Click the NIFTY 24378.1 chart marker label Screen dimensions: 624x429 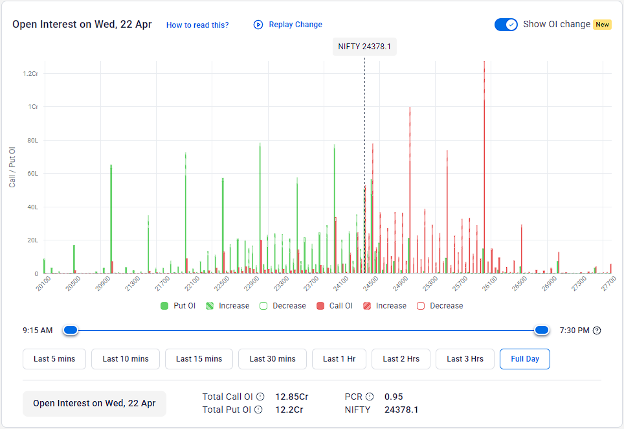point(364,46)
